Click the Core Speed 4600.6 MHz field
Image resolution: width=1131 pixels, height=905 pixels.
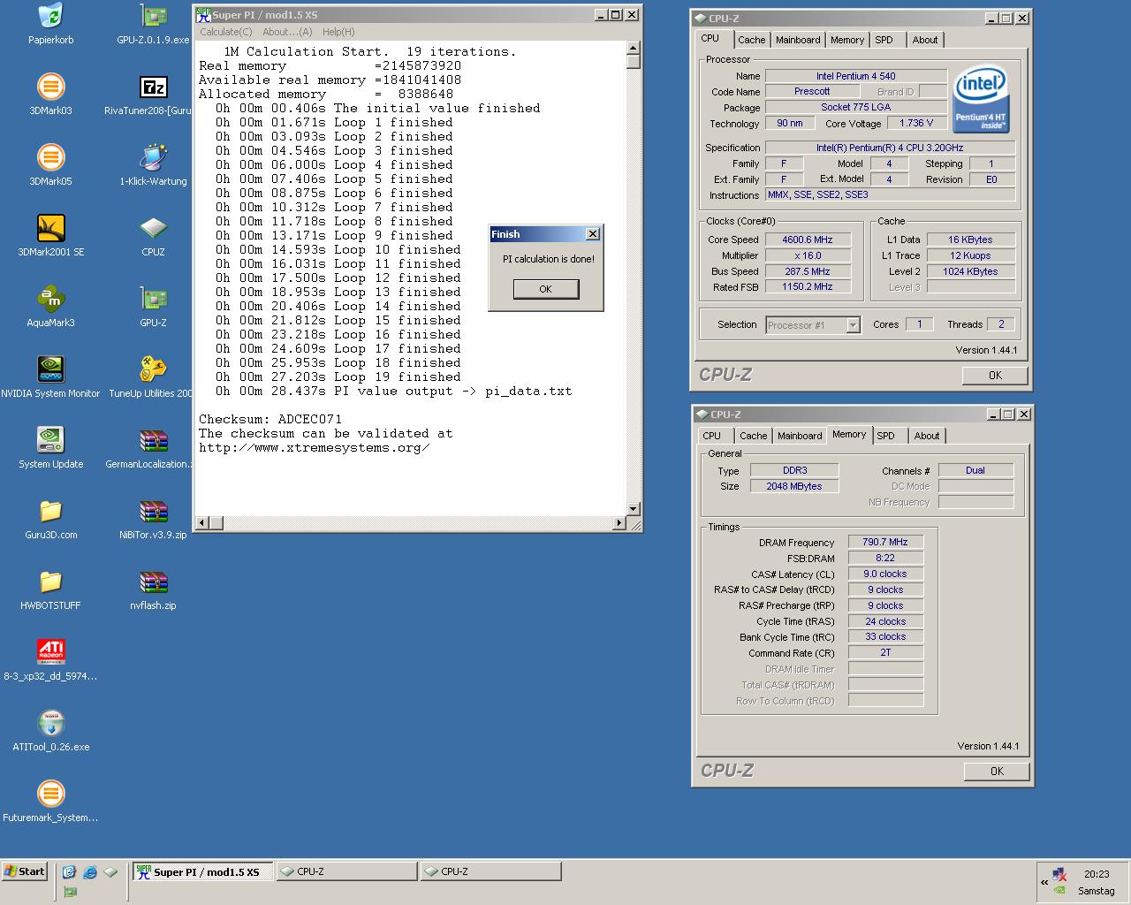(808, 240)
